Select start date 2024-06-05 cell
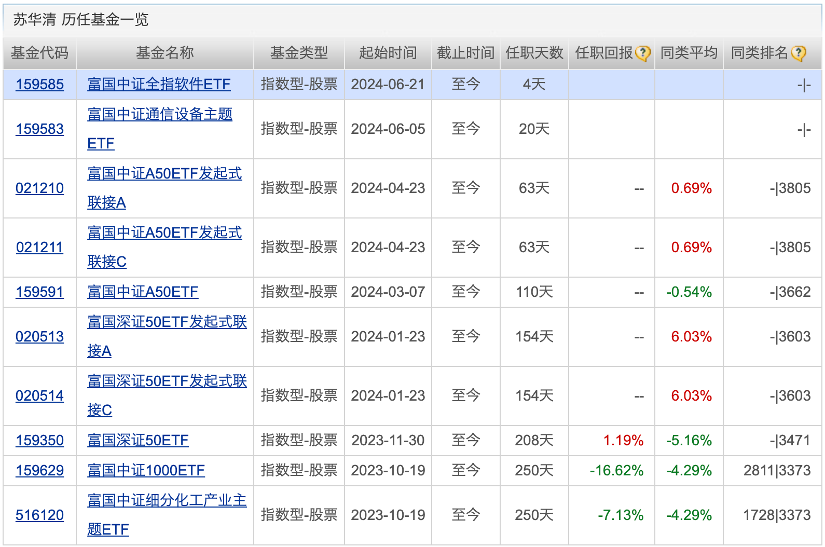 [x=388, y=129]
